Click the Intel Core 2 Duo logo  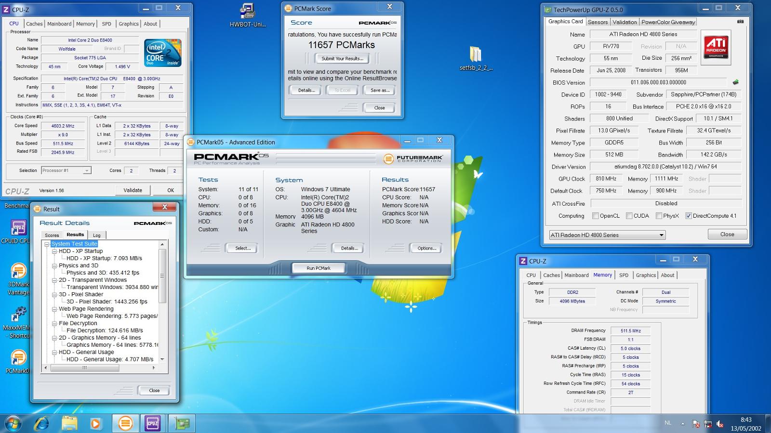point(163,53)
